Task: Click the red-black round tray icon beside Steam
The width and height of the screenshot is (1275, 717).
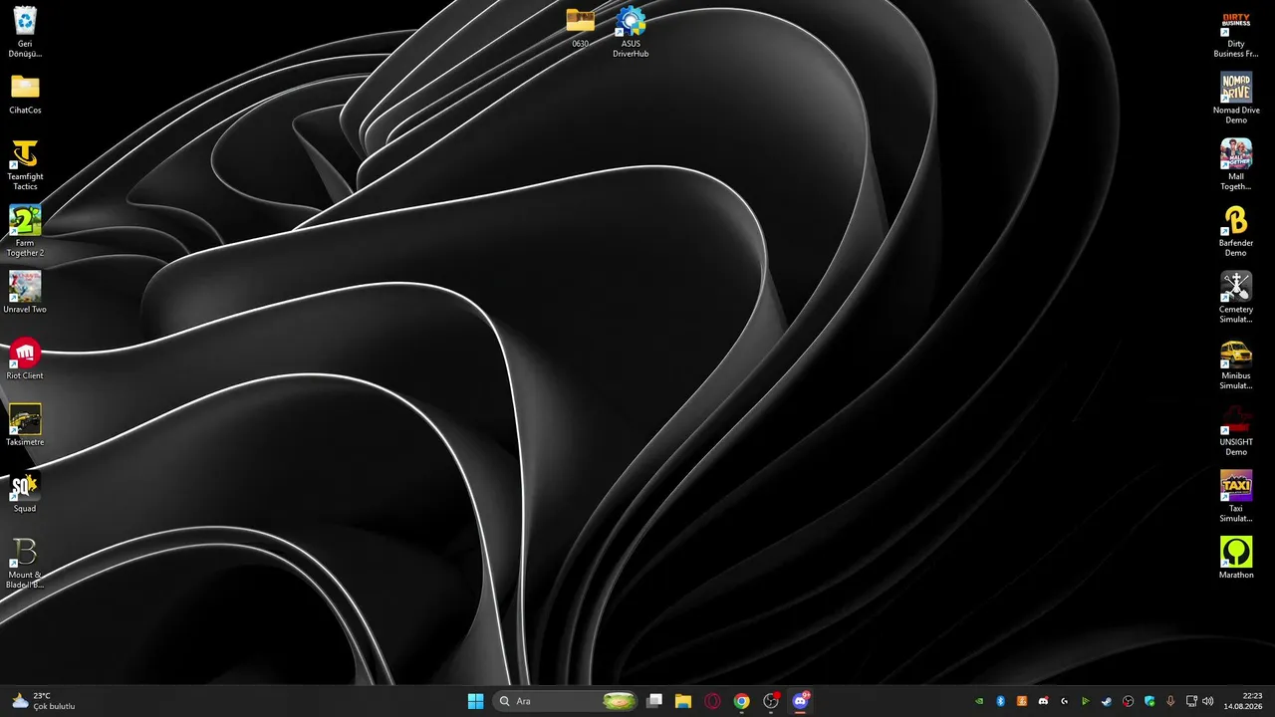Action: click(1128, 701)
